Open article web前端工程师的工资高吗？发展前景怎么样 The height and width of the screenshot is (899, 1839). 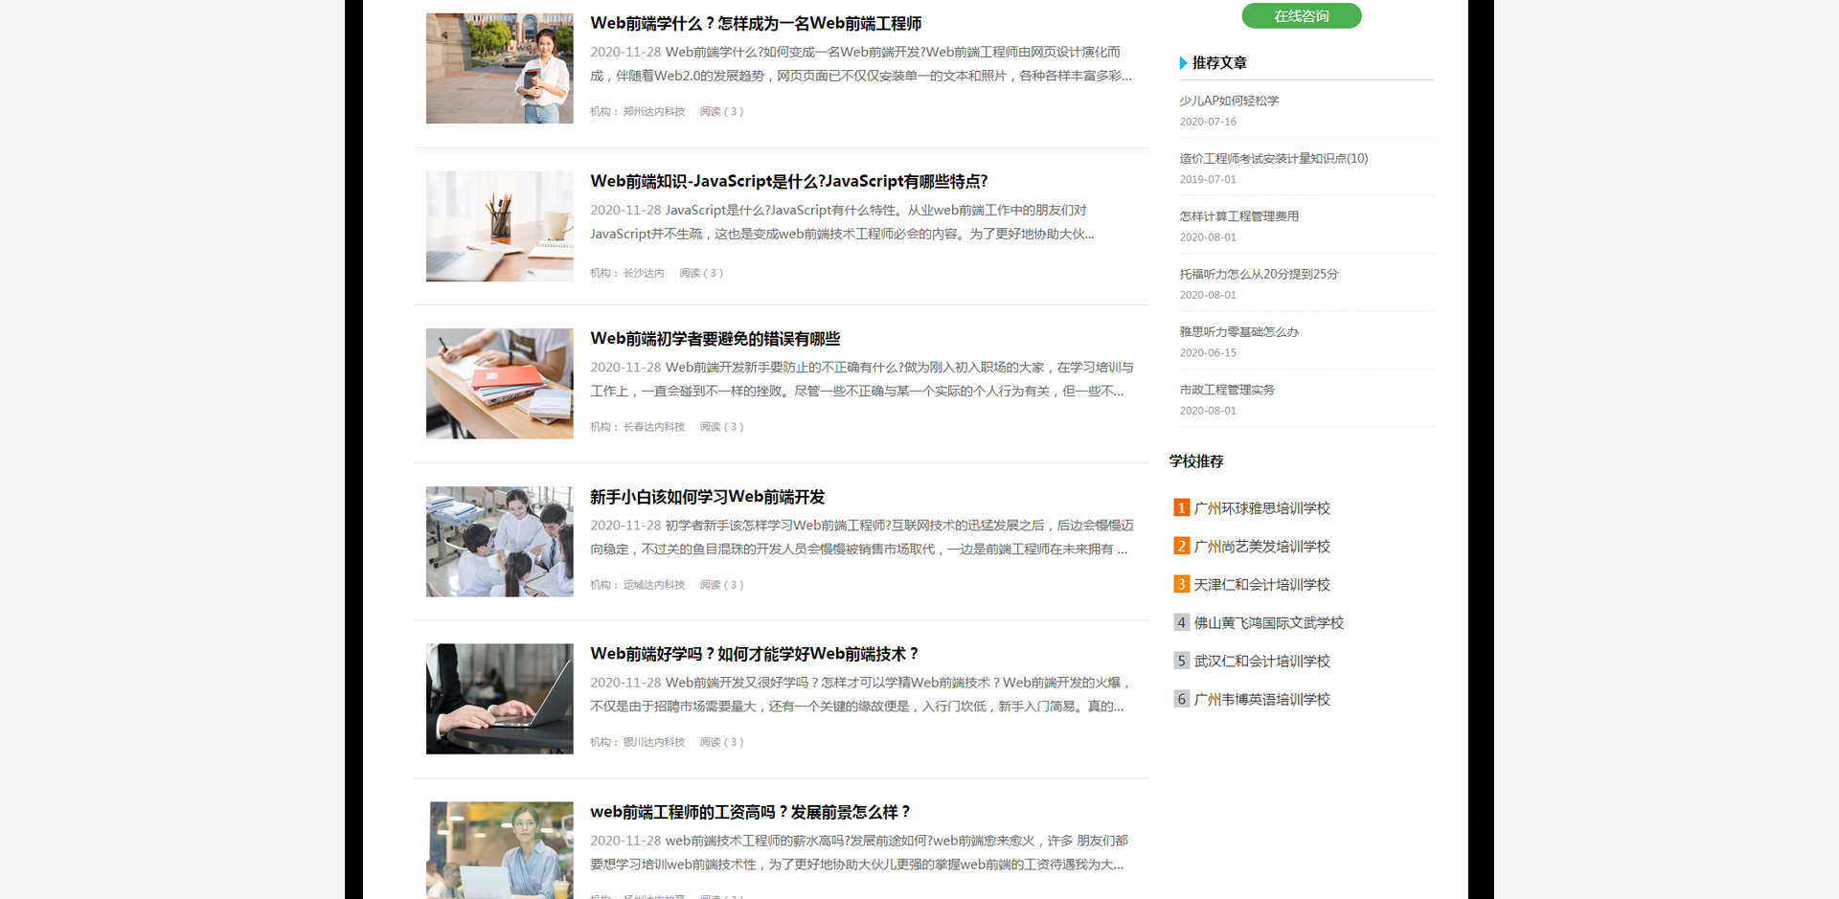pos(750,812)
